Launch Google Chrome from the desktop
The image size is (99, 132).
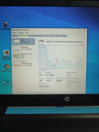[x=7, y=68]
